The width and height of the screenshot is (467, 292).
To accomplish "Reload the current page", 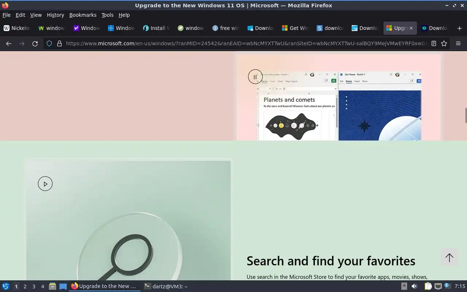I will click(x=35, y=43).
